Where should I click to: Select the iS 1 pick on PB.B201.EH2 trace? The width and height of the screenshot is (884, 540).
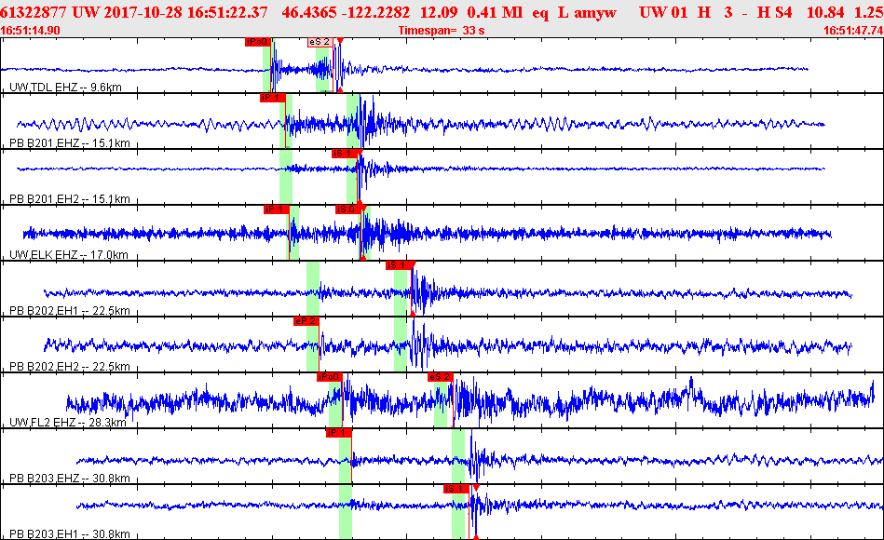344,154
